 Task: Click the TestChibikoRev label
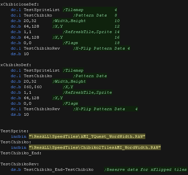pyautogui.click(x=20, y=164)
